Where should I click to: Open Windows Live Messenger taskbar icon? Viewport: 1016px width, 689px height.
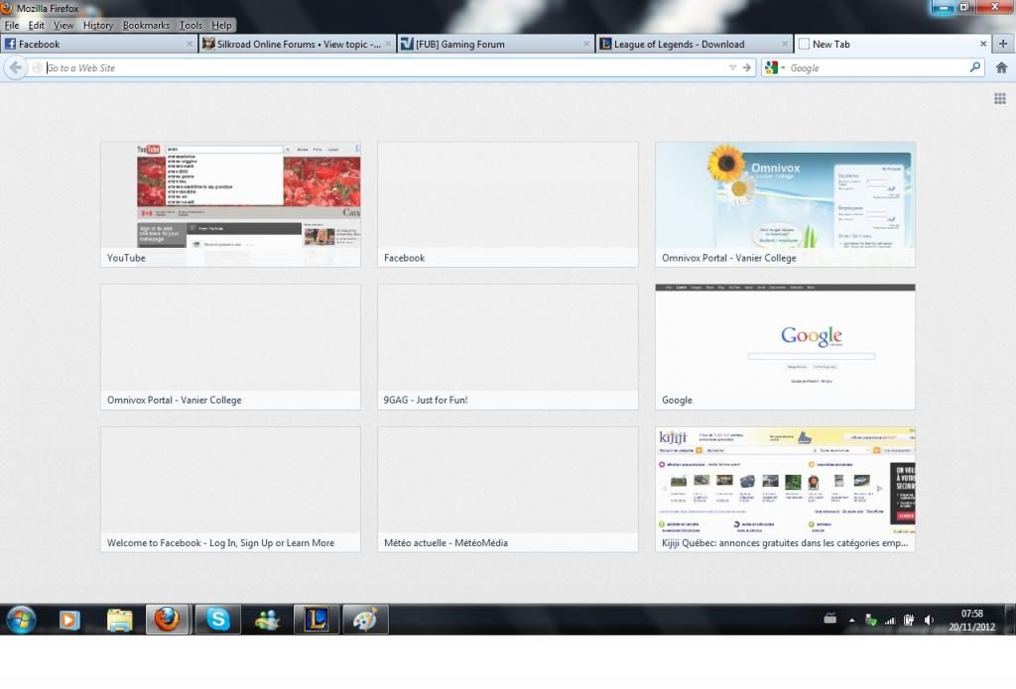point(267,620)
